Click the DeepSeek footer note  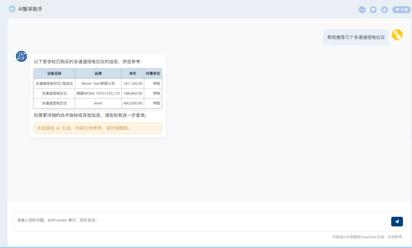[x=368, y=237]
